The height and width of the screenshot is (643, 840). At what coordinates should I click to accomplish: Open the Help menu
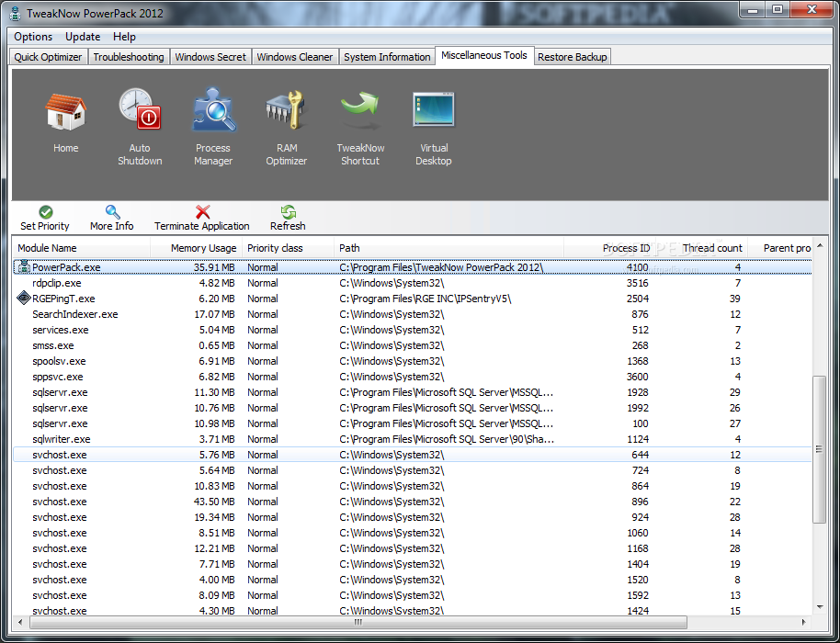coord(124,37)
